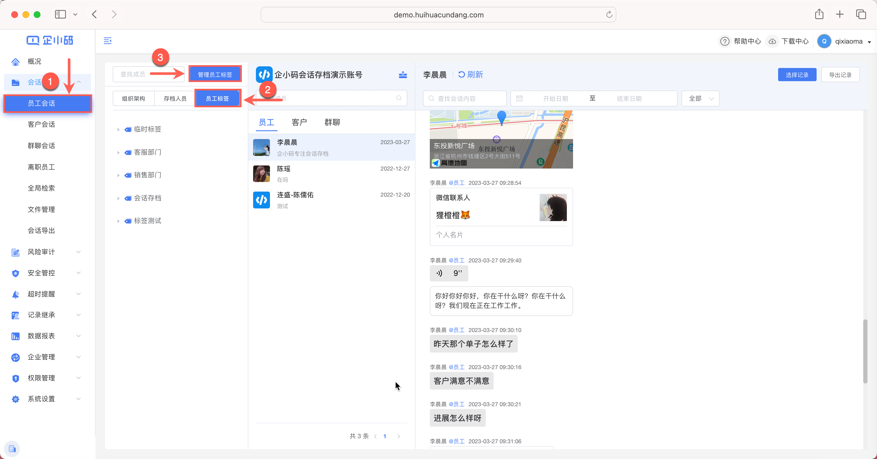Viewport: 877px width, 459px height.
Task: Click the 风险审计 sidebar icon
Action: [15, 252]
